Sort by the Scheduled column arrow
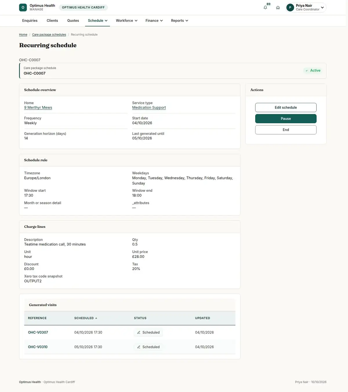 [96, 318]
